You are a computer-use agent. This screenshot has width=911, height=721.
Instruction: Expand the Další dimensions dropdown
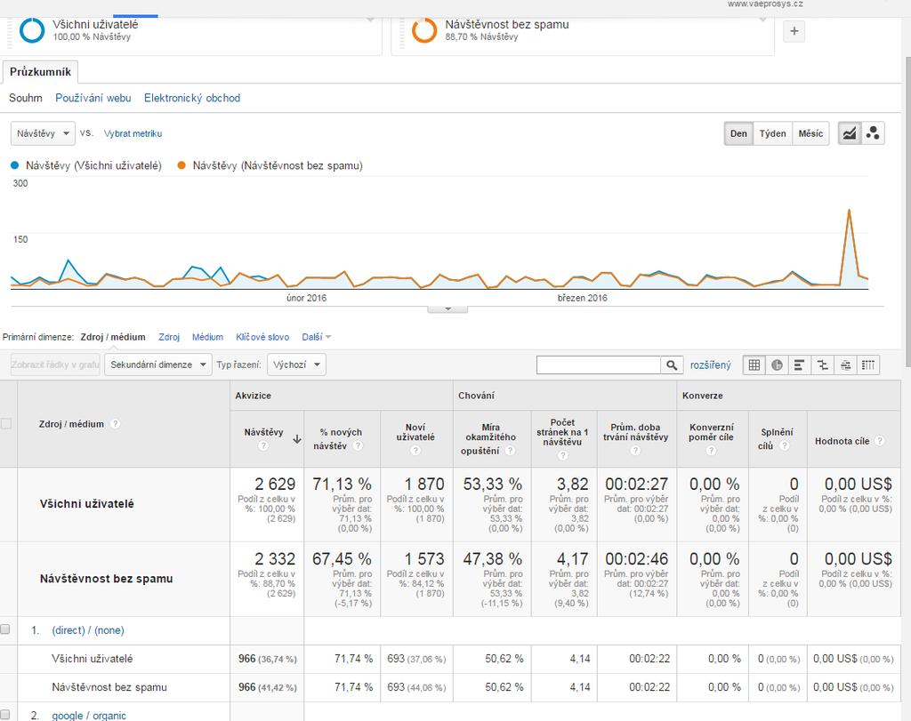[x=316, y=337]
